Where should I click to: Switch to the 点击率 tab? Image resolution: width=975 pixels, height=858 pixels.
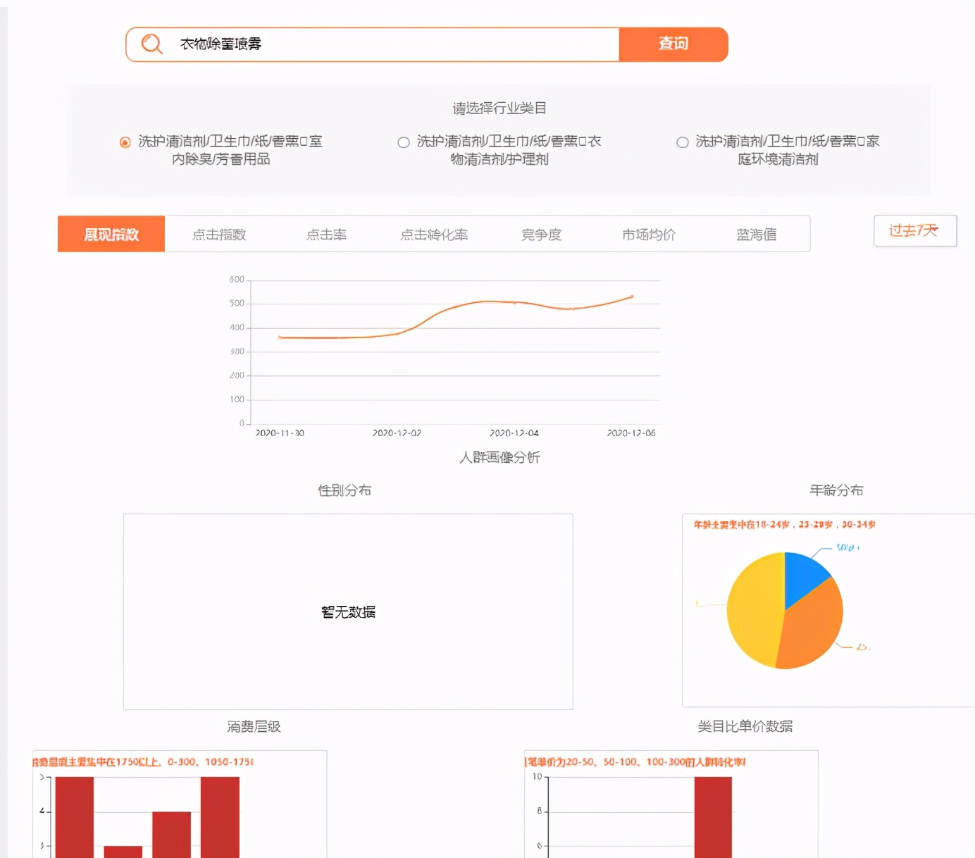click(326, 234)
